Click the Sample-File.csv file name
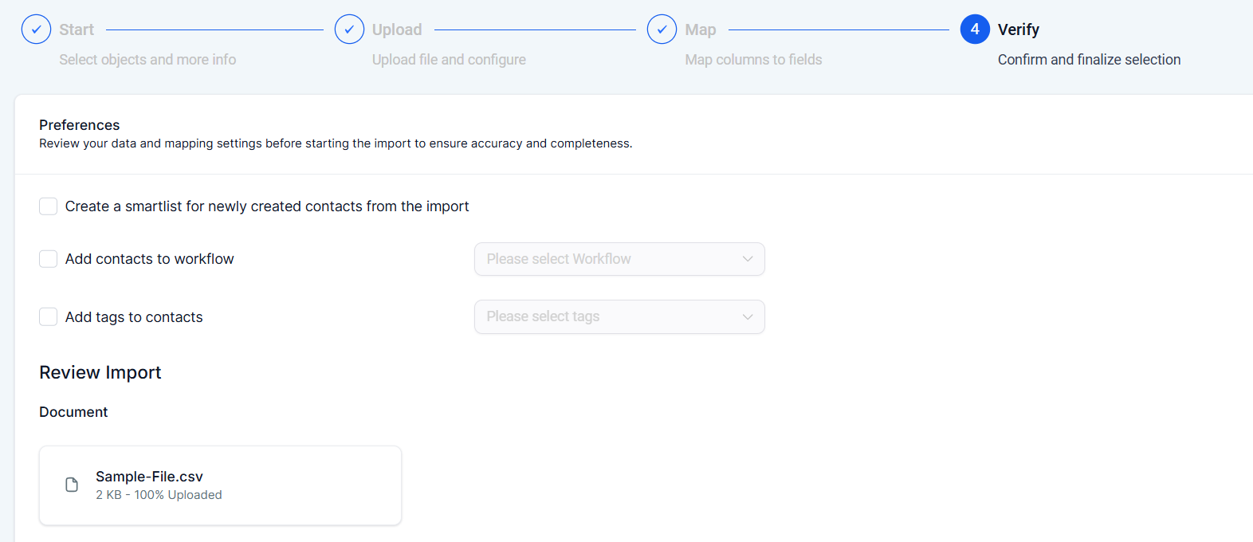Screen dimensions: 1253x542 149,477
